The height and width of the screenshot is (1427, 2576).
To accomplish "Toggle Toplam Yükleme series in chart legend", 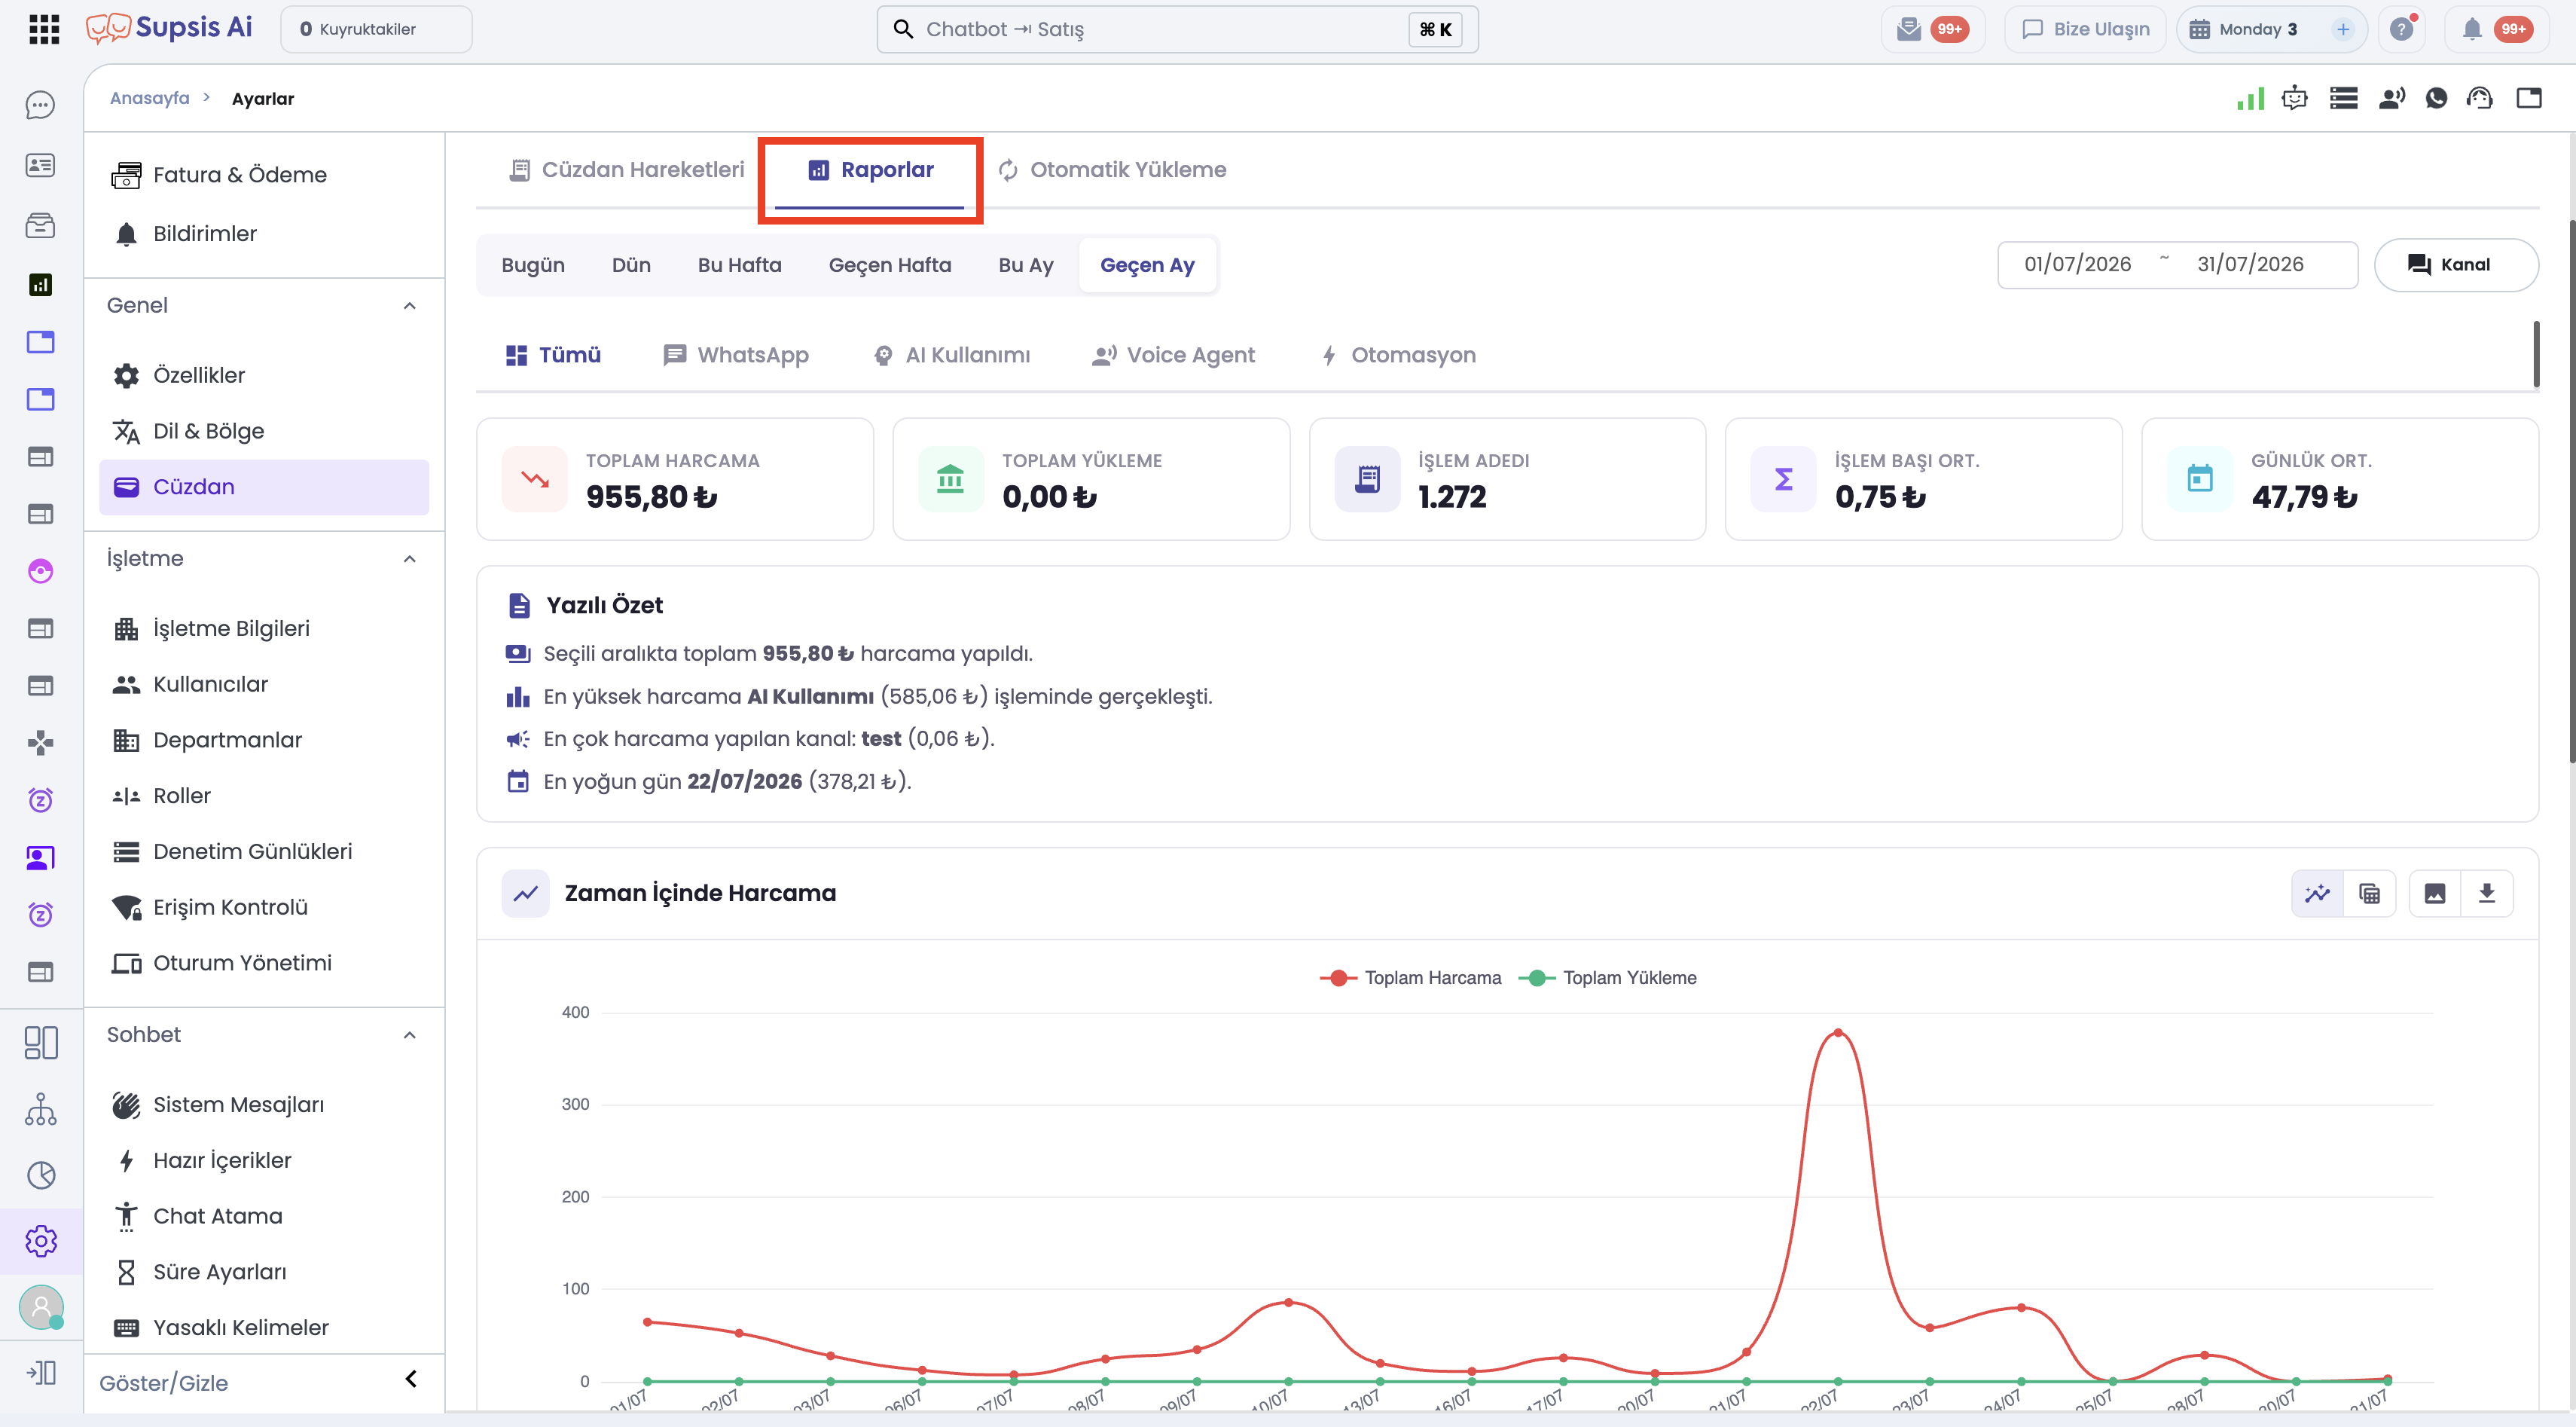I will [x=1607, y=978].
